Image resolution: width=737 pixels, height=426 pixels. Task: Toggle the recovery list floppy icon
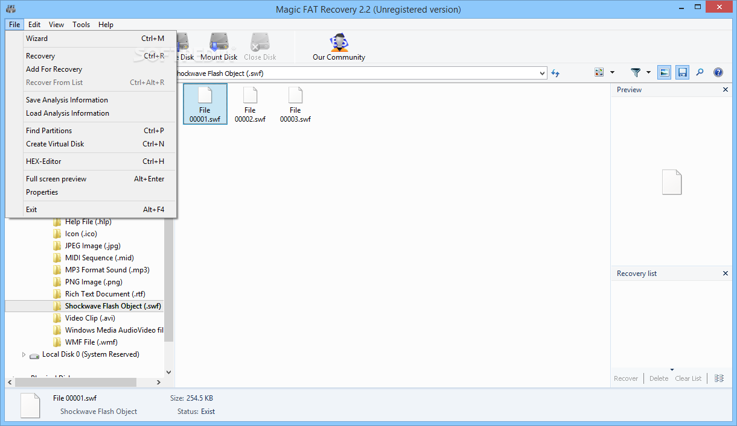pyautogui.click(x=682, y=72)
